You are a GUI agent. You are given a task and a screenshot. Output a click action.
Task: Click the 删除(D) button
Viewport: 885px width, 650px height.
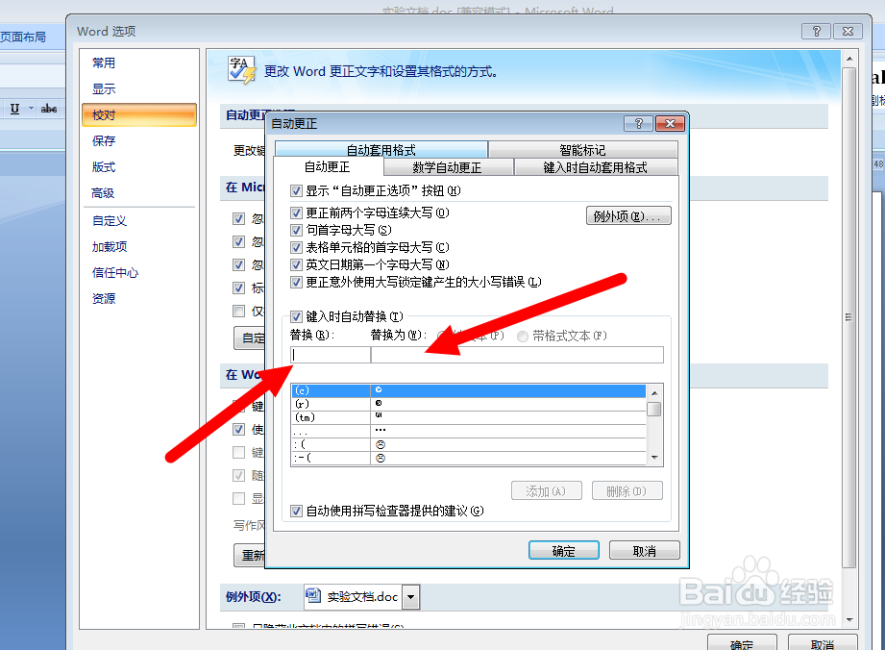(627, 490)
